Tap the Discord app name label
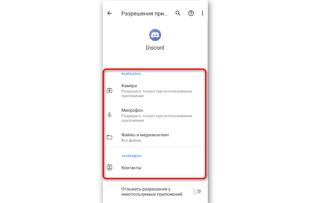 [155, 48]
